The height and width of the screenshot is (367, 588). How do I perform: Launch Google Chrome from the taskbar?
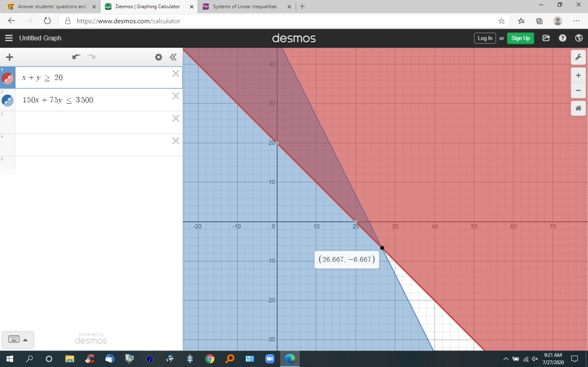click(210, 359)
